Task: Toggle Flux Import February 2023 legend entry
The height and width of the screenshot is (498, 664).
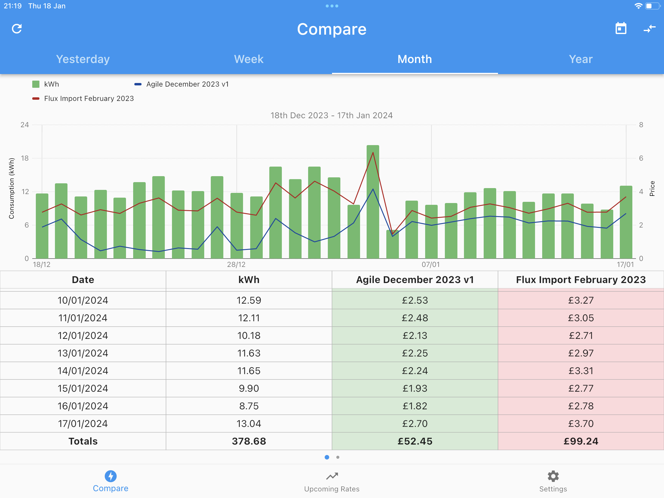Action: pos(83,99)
